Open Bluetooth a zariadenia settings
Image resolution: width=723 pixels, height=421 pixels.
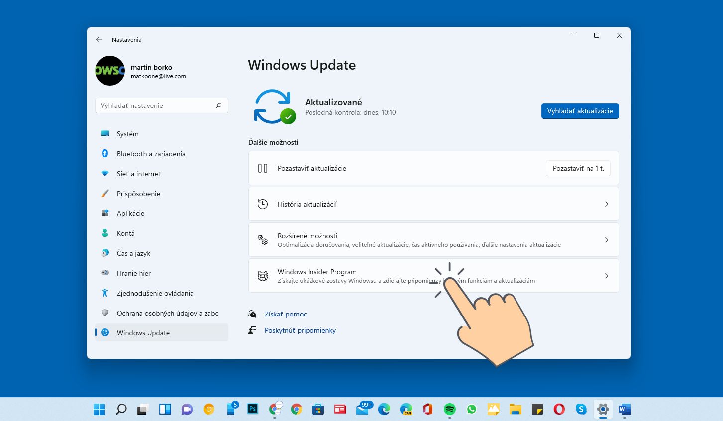[x=162, y=154]
